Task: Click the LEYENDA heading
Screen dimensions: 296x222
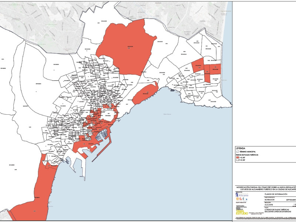Action: tap(241, 148)
